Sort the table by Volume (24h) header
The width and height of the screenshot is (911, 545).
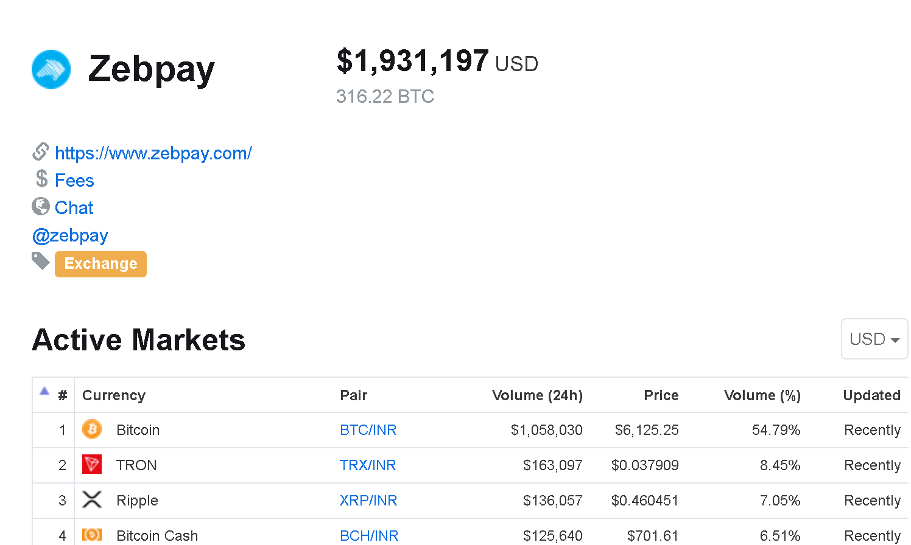[537, 395]
